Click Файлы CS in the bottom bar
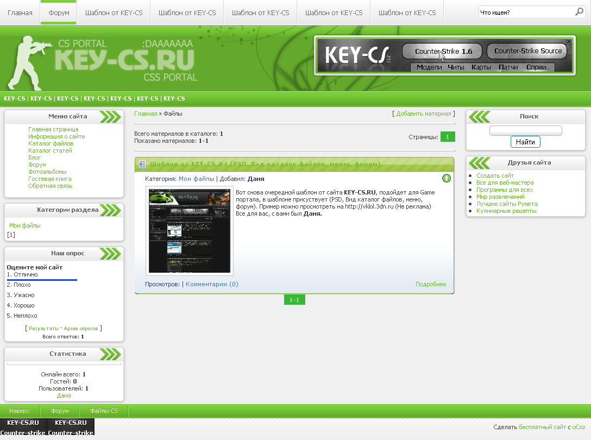The image size is (591, 440). (x=104, y=411)
